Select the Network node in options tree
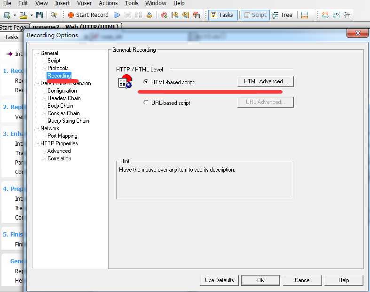 pyautogui.click(x=50, y=128)
